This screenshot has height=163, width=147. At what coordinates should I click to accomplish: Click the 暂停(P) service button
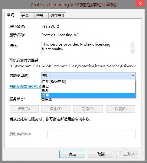click(x=88, y=109)
